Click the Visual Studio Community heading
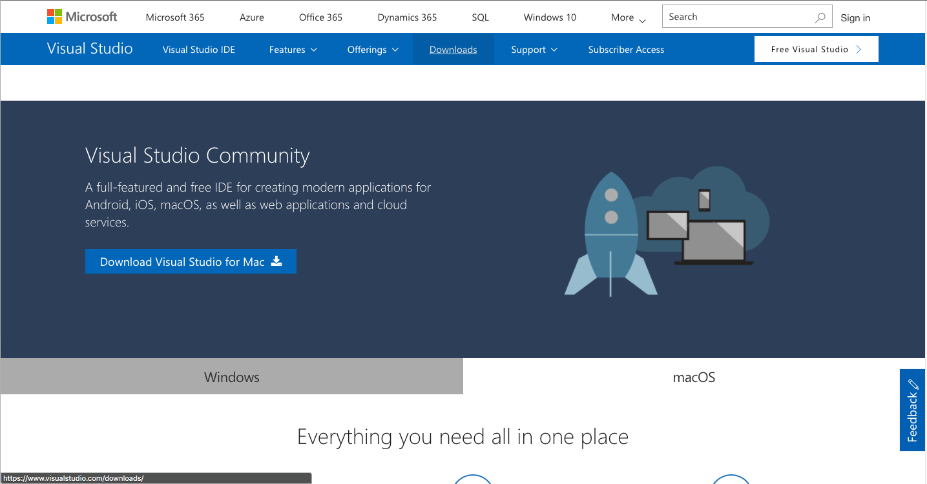This screenshot has width=927, height=484. (198, 156)
